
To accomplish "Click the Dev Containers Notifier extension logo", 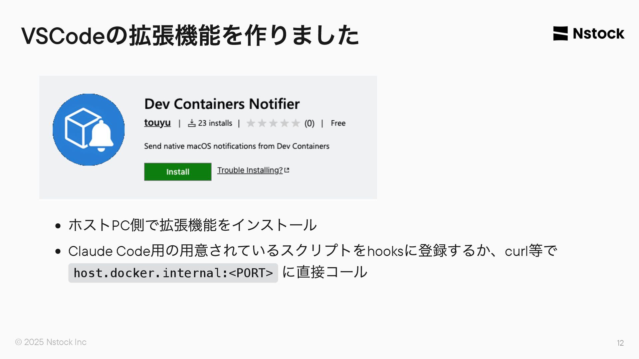I will click(89, 130).
